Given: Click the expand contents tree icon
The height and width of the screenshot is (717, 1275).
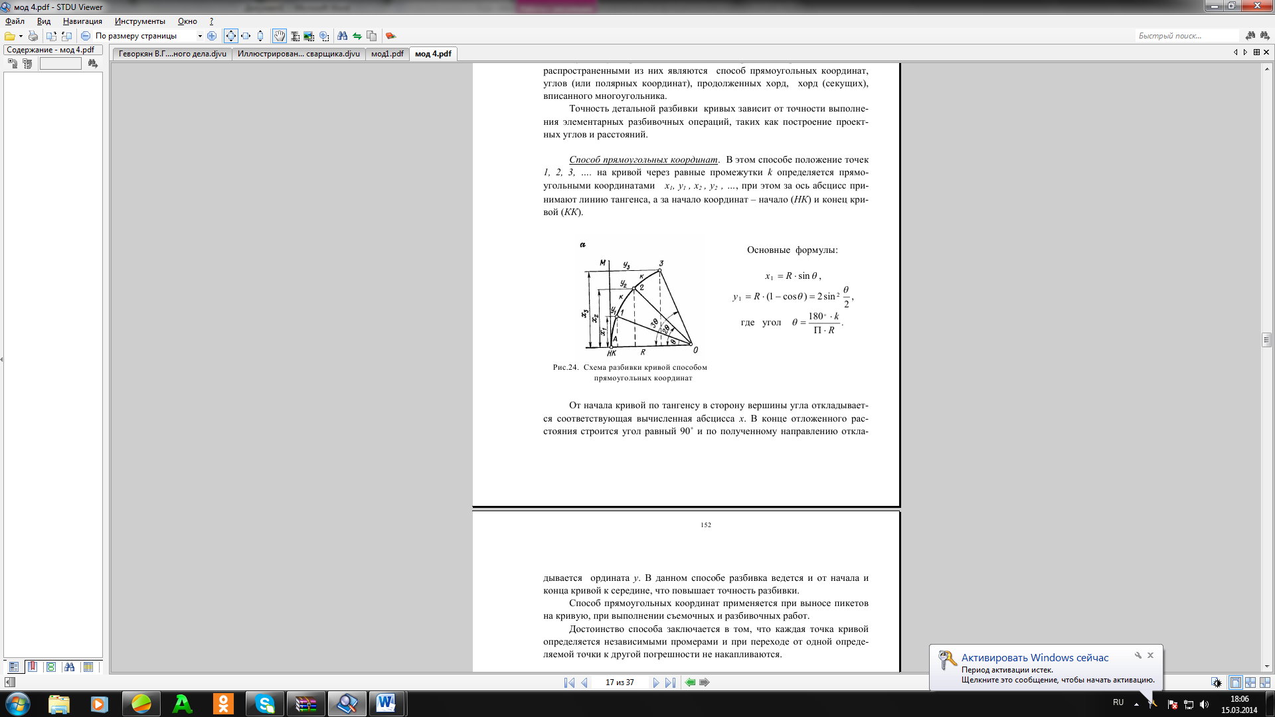Looking at the screenshot, I should [13, 64].
